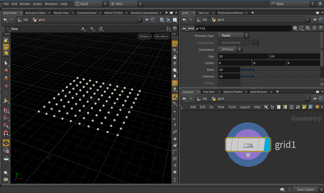
Task: Toggle the blue display flag on grid1 node
Action: coord(267,145)
